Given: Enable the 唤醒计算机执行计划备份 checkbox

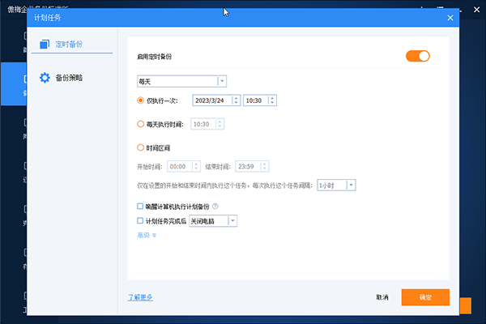Looking at the screenshot, I should (140, 207).
